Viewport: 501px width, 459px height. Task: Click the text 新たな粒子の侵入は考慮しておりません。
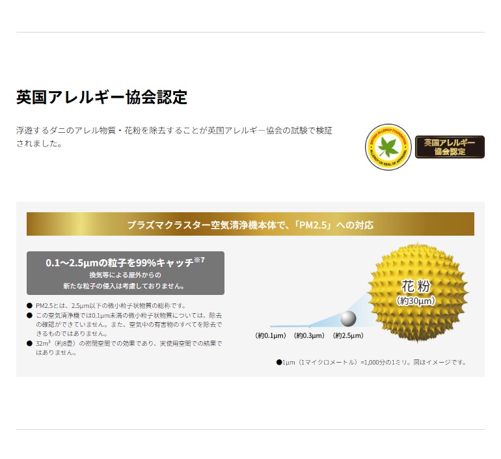[124, 286]
